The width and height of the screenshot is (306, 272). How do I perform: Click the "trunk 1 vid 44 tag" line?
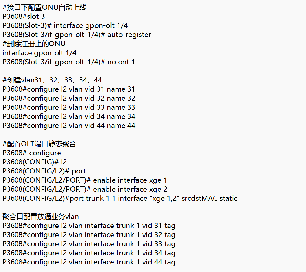click(89, 262)
